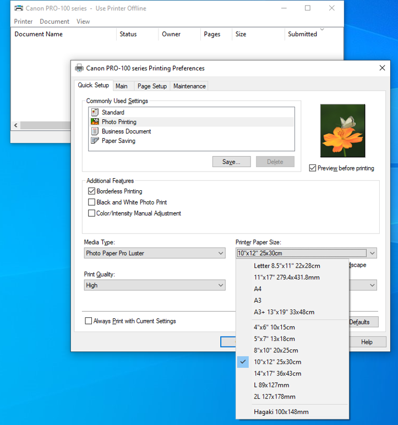Close the Printing Preferences dialog
Viewport: 398px width, 425px height.
point(382,68)
